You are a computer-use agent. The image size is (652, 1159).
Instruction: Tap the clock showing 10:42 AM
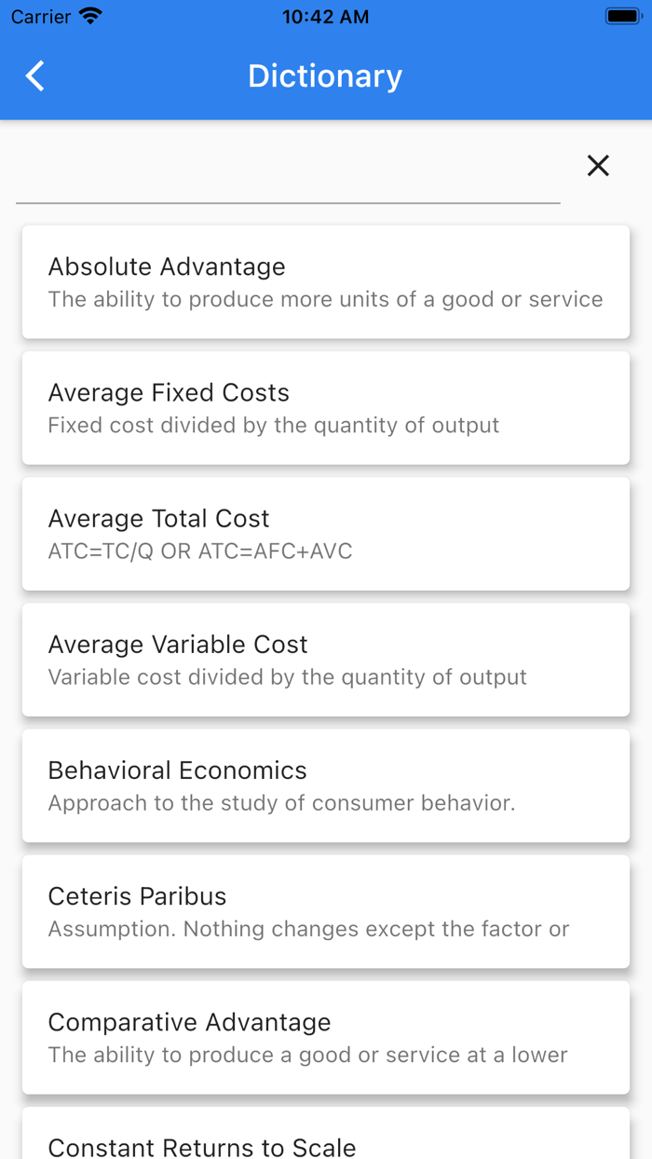click(325, 16)
